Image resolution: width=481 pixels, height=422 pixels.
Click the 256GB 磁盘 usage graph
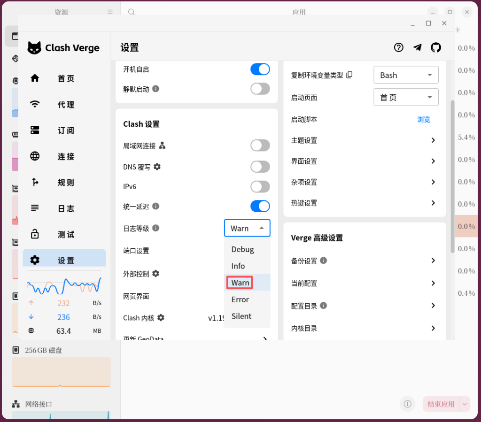[x=62, y=372]
